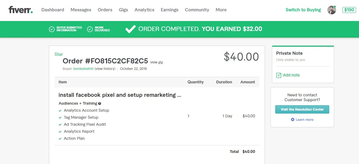Open the Analytics menu item
This screenshot has width=359, height=164.
coord(144,10)
